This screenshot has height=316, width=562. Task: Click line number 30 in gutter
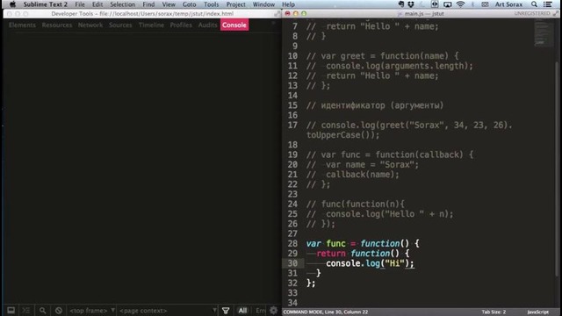(x=292, y=263)
